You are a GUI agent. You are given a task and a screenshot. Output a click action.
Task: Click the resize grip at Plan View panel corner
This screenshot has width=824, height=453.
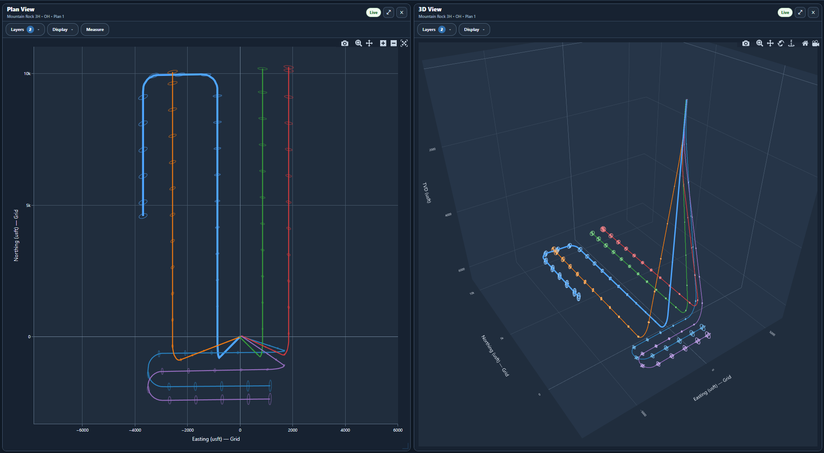point(405,446)
